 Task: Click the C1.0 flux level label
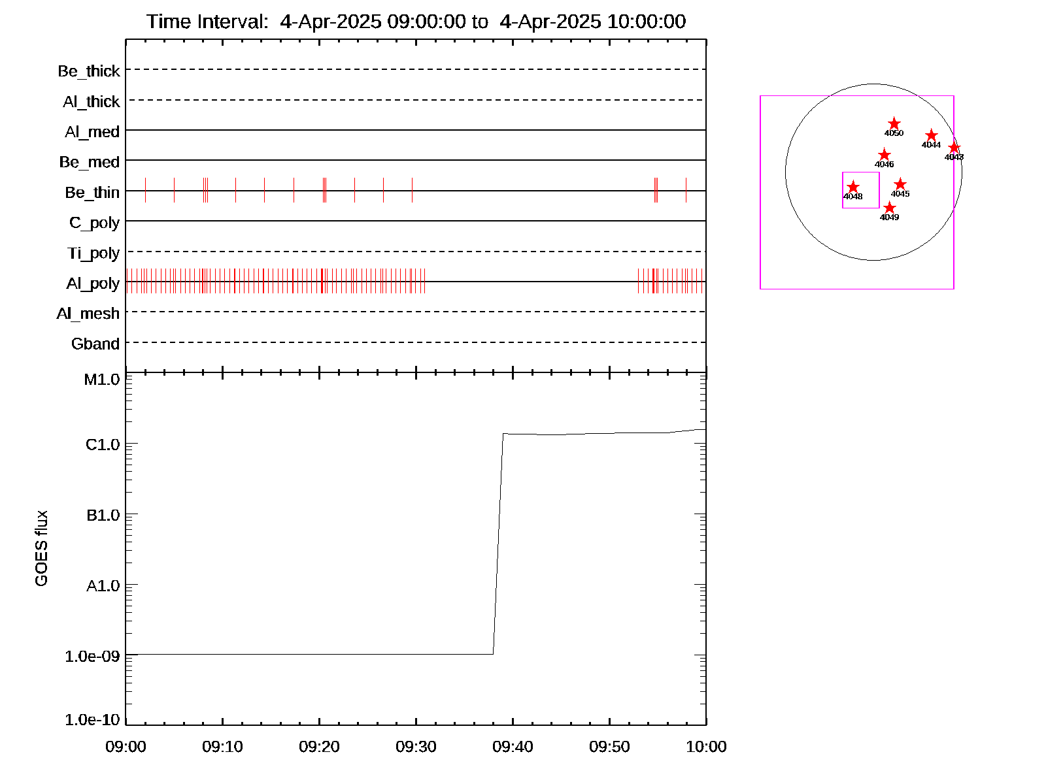(103, 445)
